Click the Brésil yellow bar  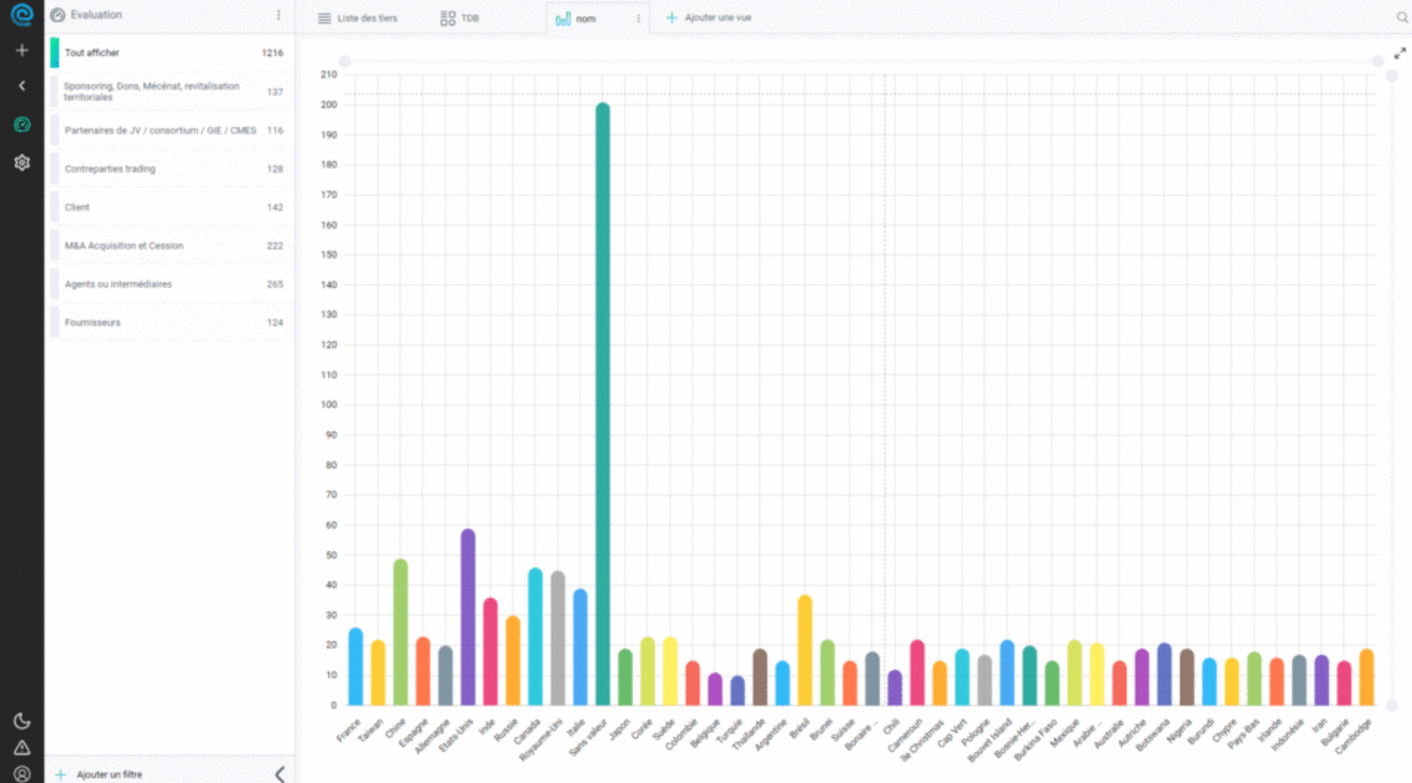pos(804,650)
